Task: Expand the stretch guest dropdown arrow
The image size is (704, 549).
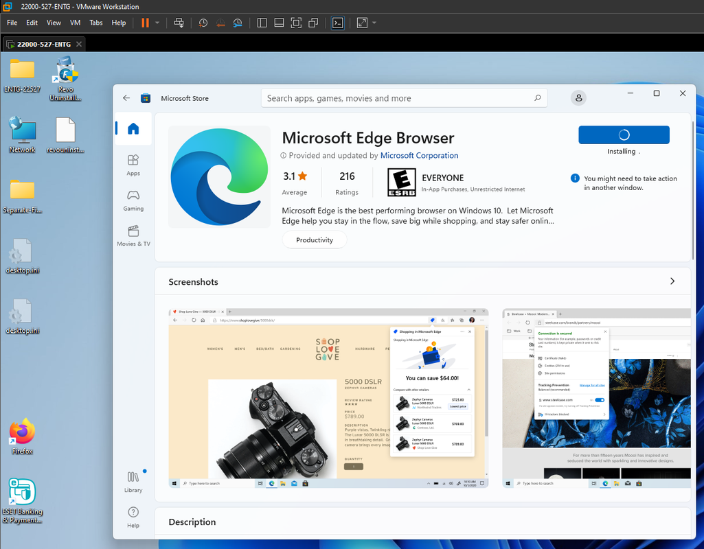Action: click(374, 23)
